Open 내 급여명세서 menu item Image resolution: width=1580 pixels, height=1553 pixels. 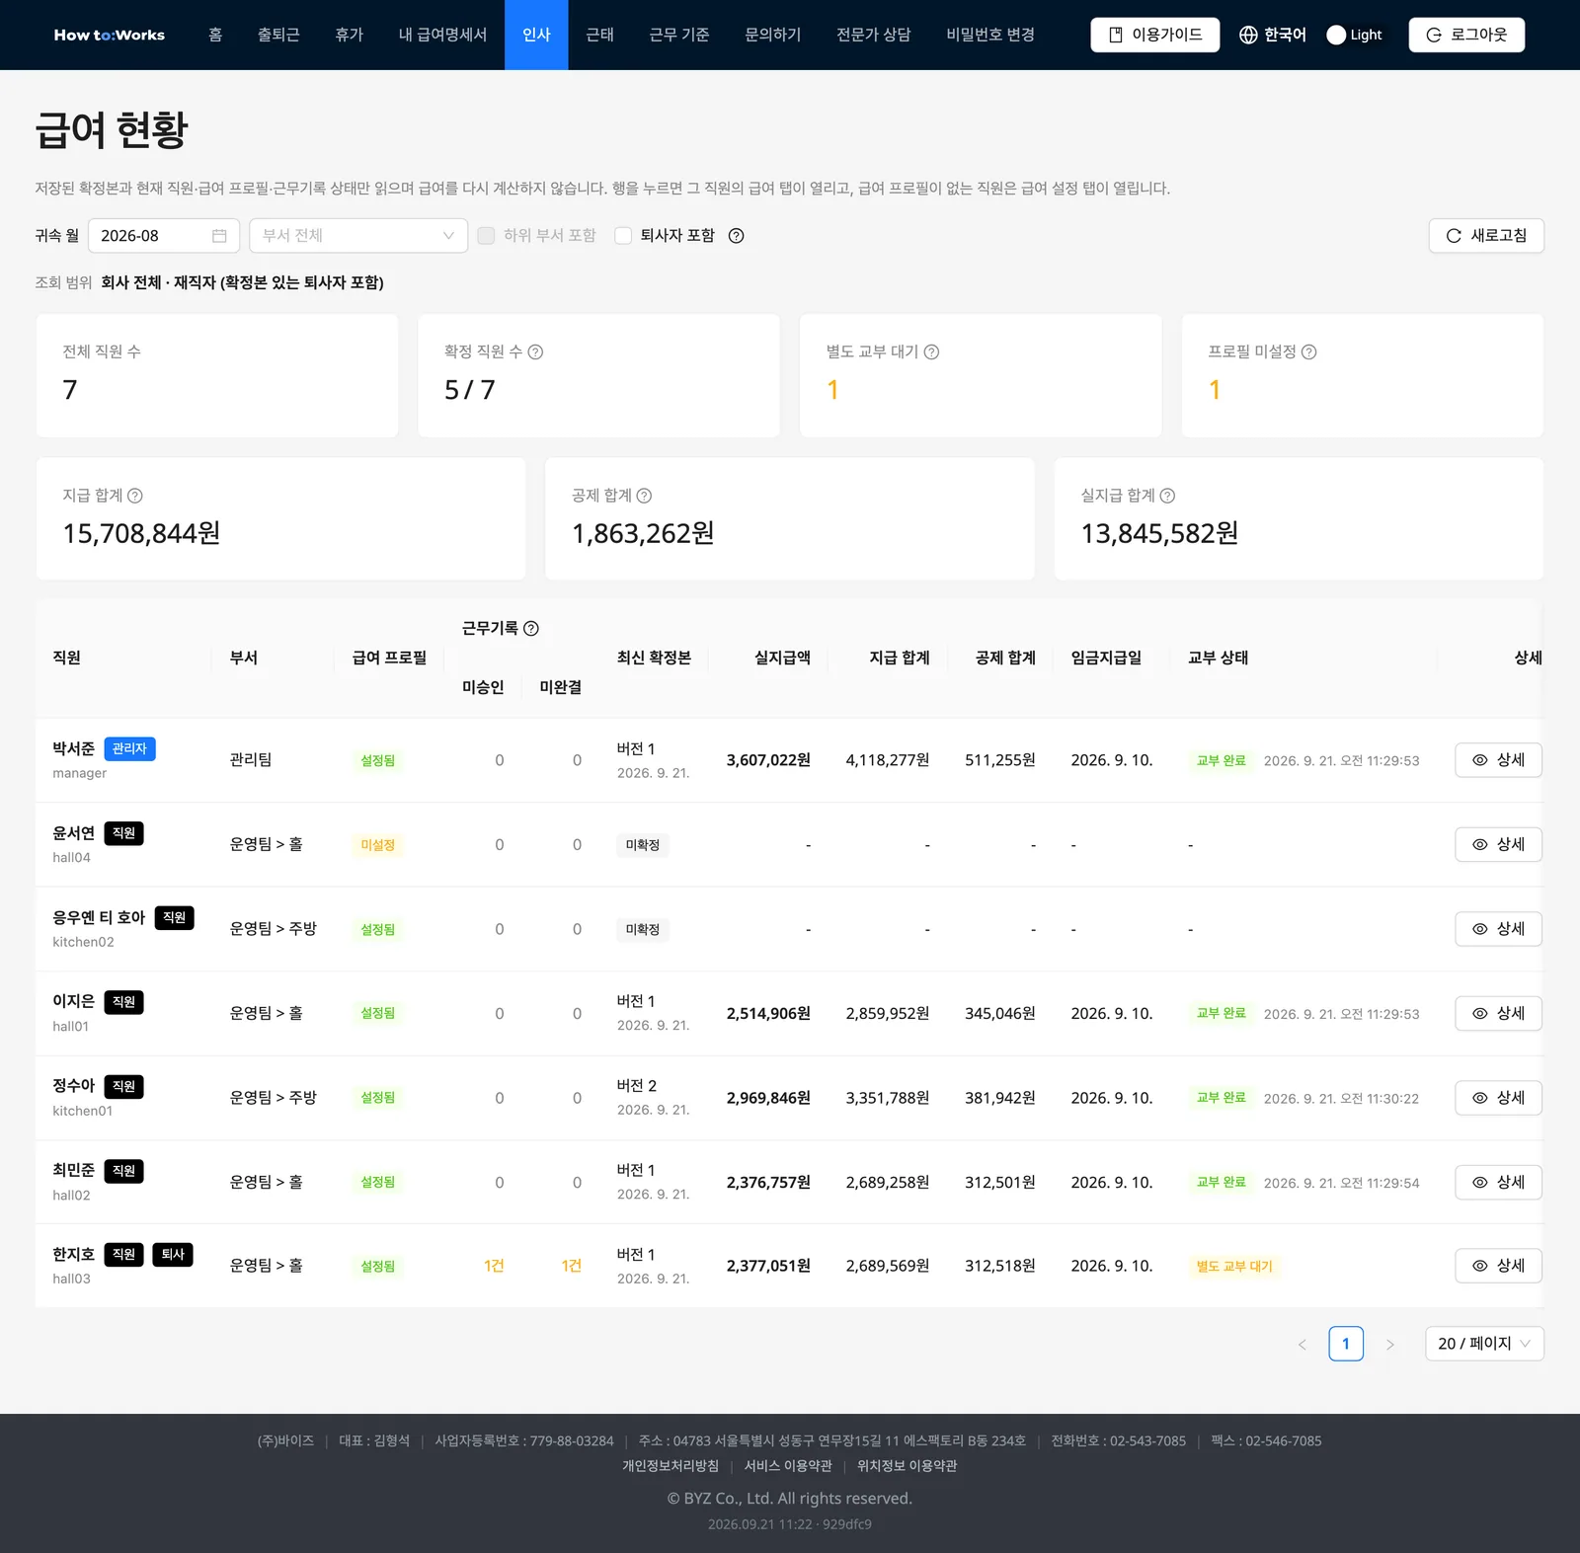pyautogui.click(x=442, y=35)
